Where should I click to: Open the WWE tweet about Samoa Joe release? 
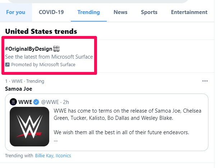107,122
